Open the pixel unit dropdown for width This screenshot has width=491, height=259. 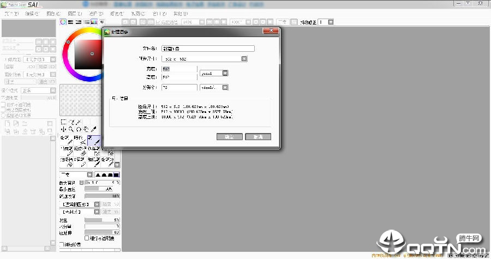click(x=225, y=73)
